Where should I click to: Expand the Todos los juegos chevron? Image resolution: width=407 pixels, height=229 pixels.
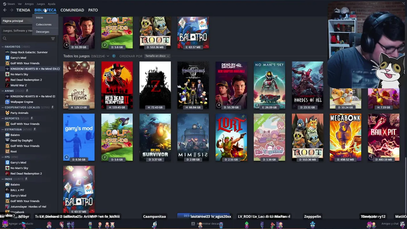coord(108,56)
